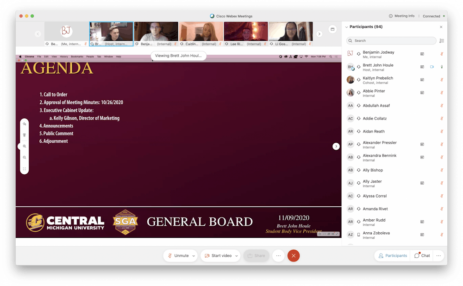Open the audio options arrow beside Unmute
Viewport: 463px width, 286px height.
(194, 256)
